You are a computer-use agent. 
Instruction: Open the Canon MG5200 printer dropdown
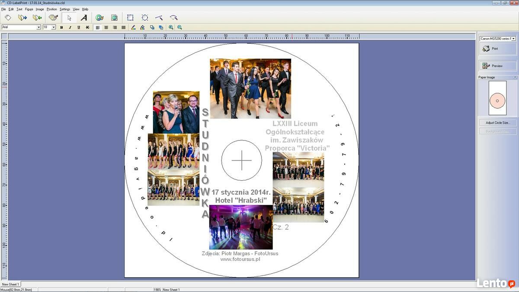point(513,39)
